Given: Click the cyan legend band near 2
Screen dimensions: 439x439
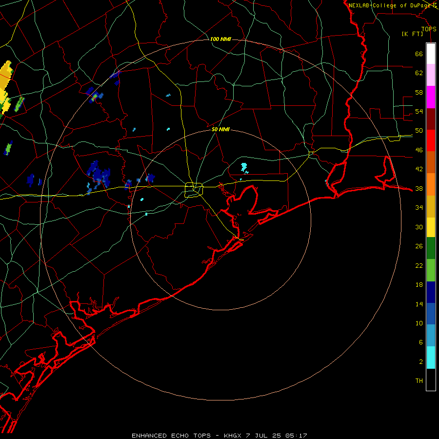Looking at the screenshot, I should 431,358.
